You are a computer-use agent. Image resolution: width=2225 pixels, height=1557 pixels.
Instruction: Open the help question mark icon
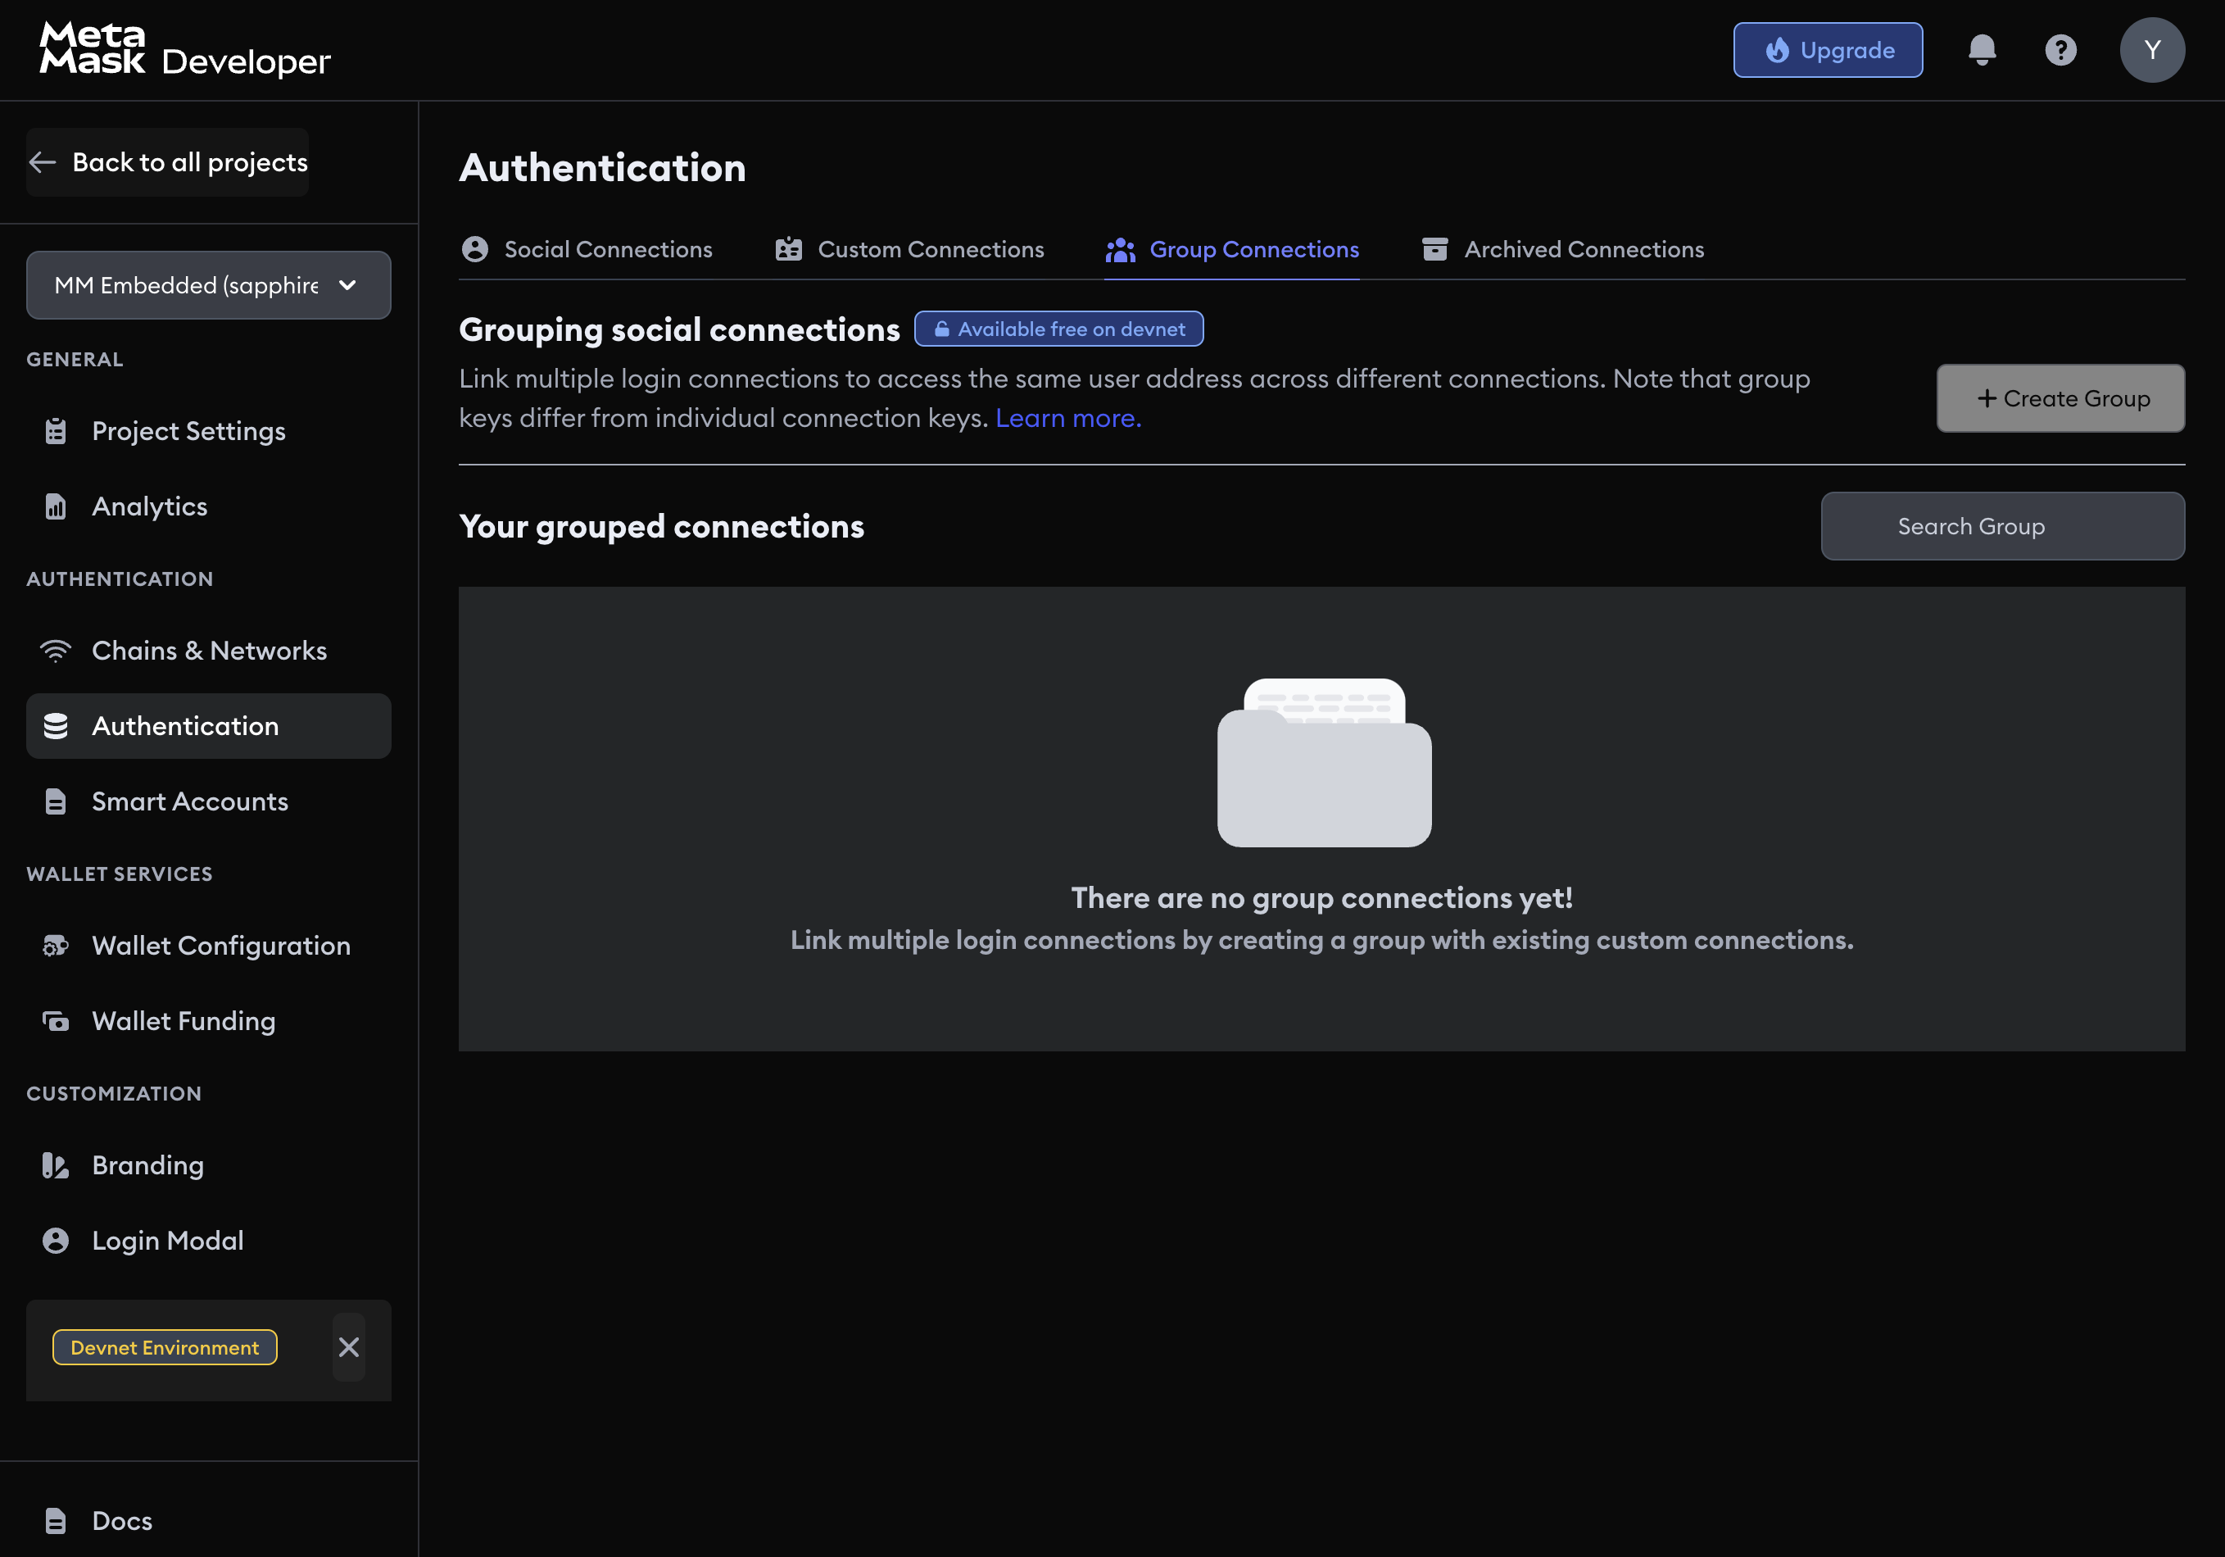point(2060,51)
